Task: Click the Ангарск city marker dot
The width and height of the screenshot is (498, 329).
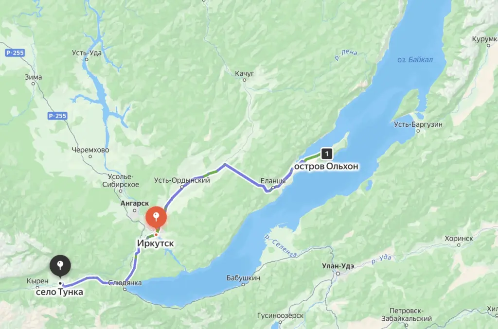Action: pyautogui.click(x=134, y=210)
